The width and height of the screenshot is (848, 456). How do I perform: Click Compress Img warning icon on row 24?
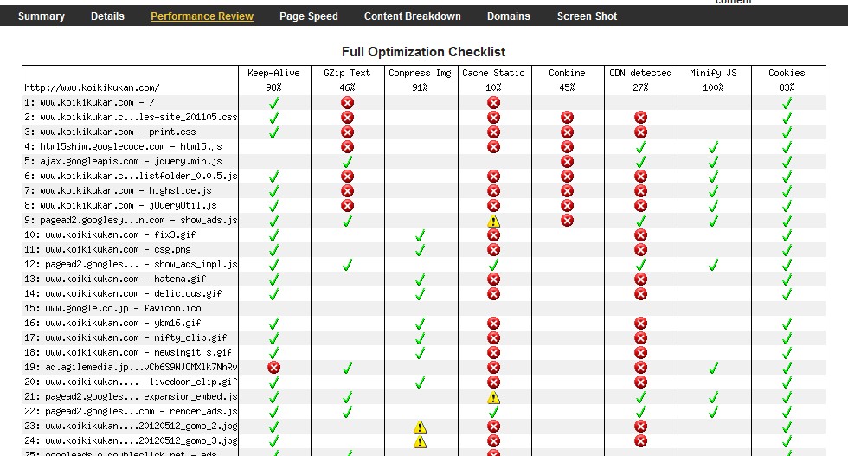[x=421, y=441]
